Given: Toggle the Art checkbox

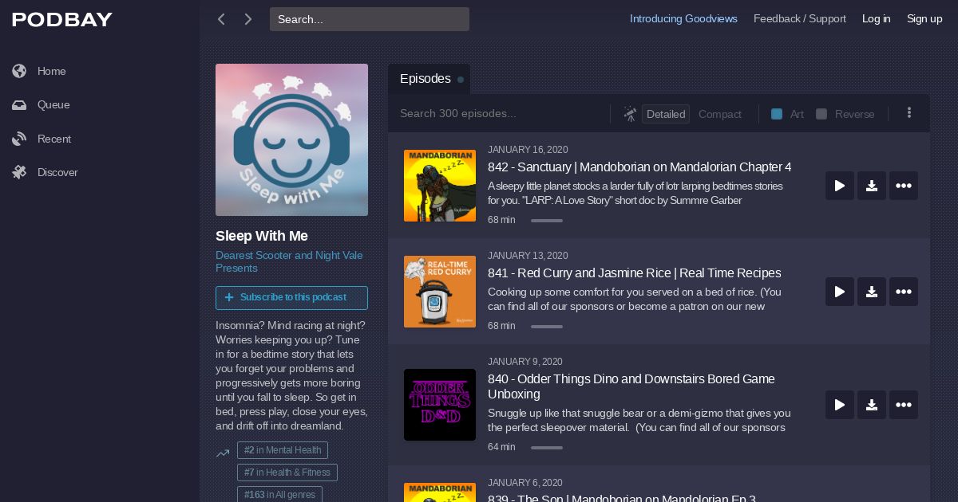Looking at the screenshot, I should pos(777,114).
